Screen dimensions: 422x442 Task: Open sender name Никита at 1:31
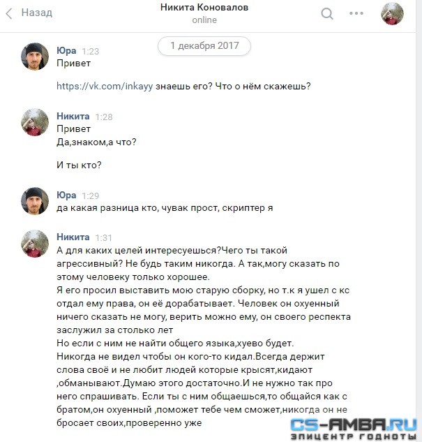coord(73,237)
